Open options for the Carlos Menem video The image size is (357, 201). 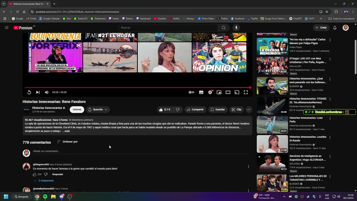330,40
